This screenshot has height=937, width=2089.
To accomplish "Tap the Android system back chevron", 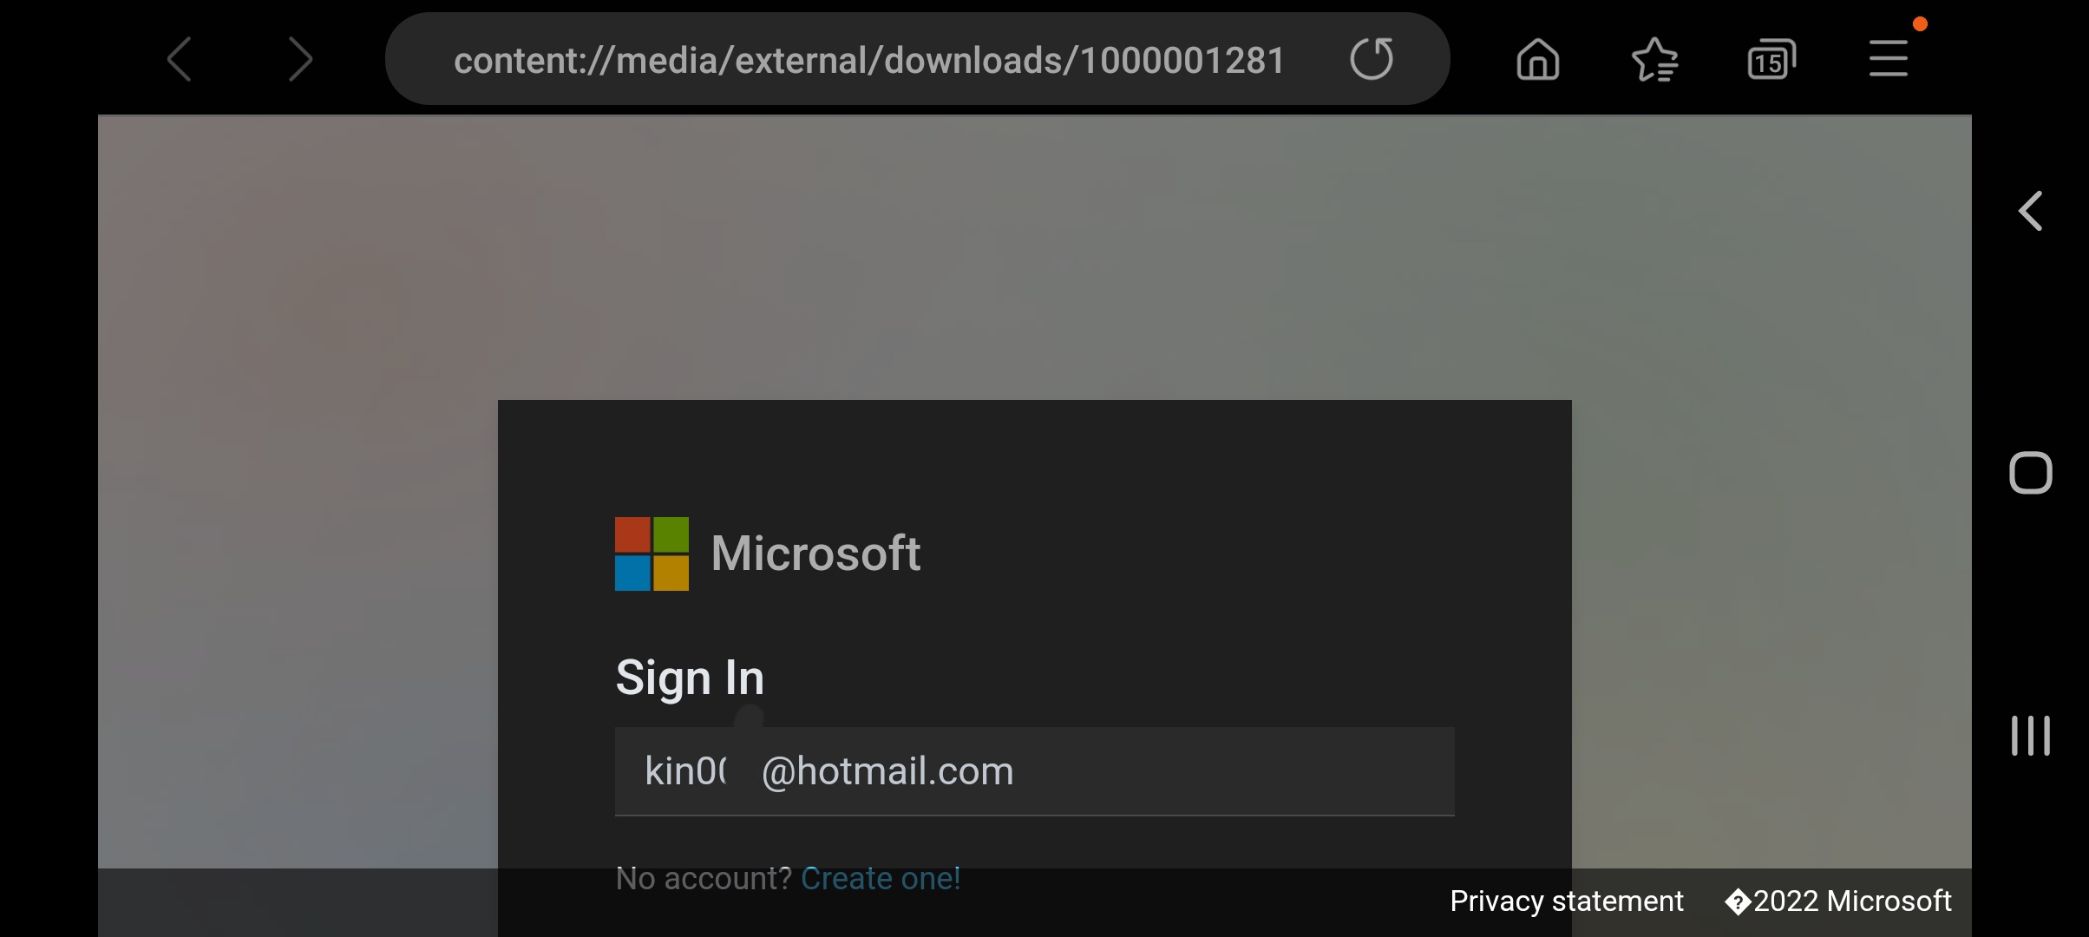I will click(x=2030, y=211).
